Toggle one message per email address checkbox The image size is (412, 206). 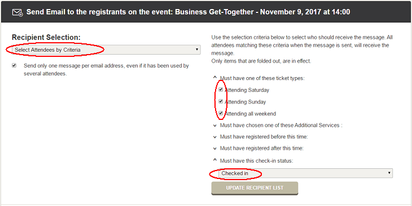click(x=14, y=65)
